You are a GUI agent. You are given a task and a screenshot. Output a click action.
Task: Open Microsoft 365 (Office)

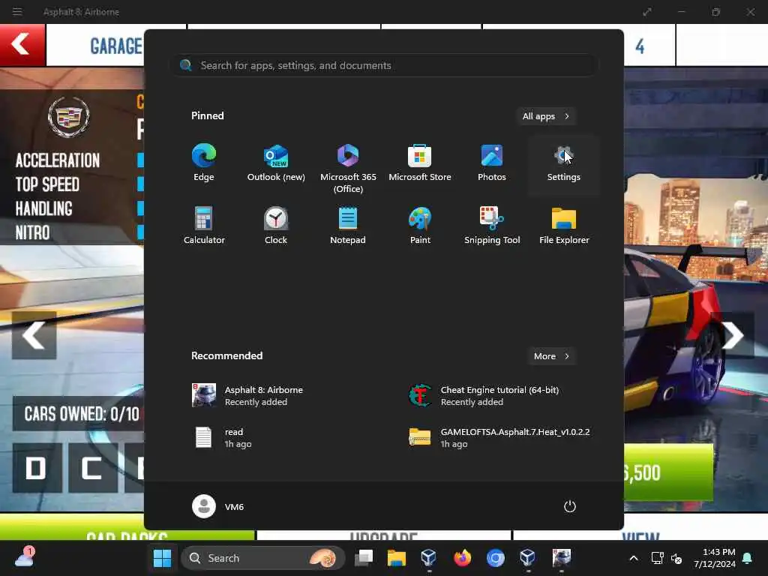[x=348, y=169]
